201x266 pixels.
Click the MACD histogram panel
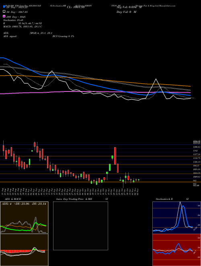click(24, 250)
